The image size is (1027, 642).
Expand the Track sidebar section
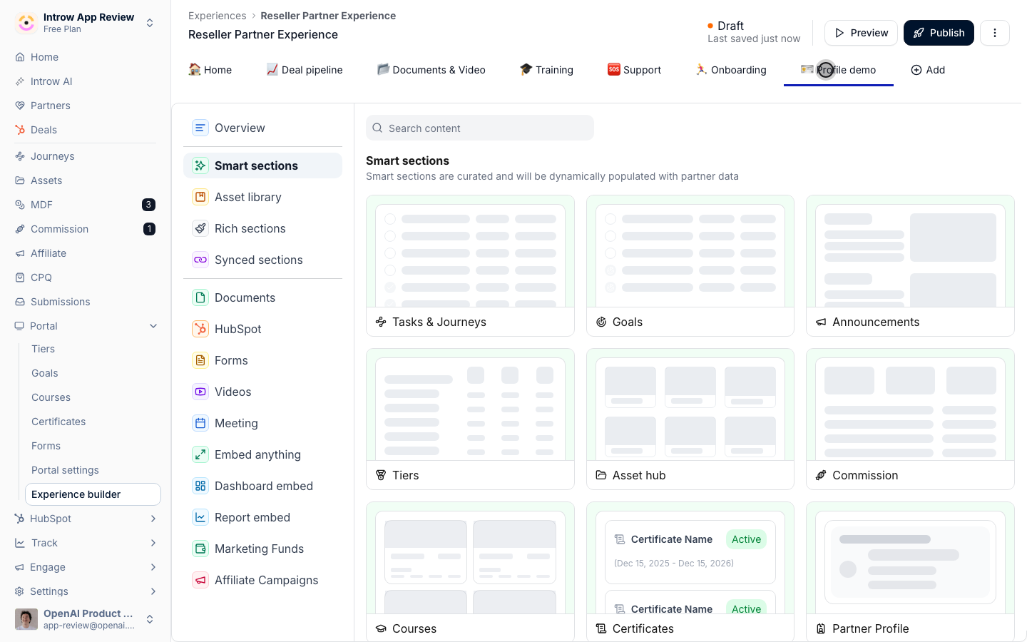pyautogui.click(x=153, y=543)
